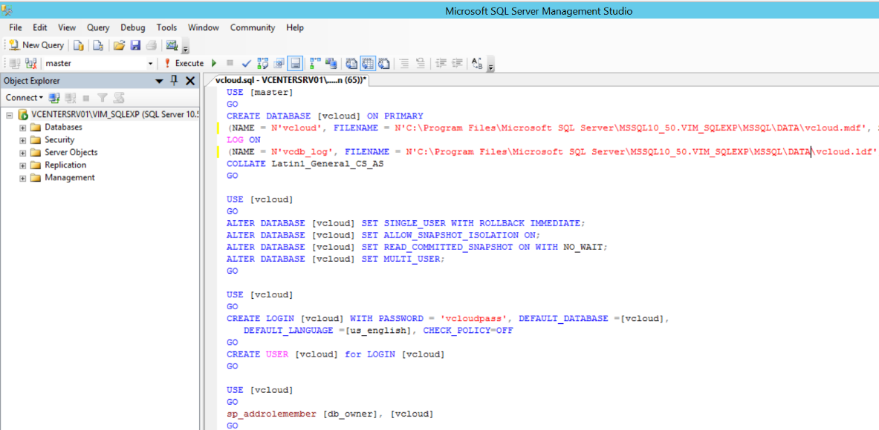This screenshot has height=430, width=879.
Task: Click the COLLATE Latin1_General_CS_AS line
Action: (305, 163)
